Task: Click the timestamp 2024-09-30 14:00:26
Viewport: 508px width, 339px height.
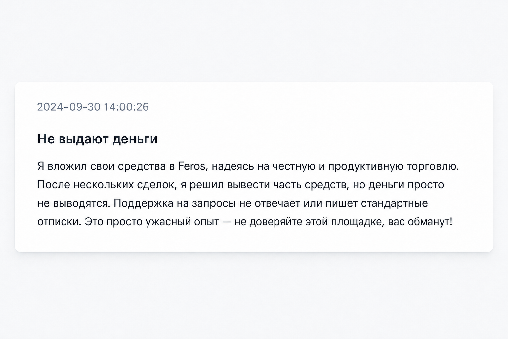Action: (93, 107)
